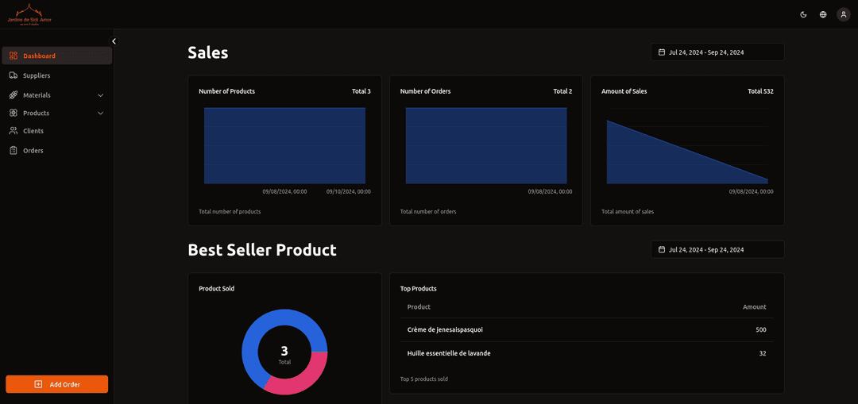The width and height of the screenshot is (858, 404).
Task: Expand the Materials submenu chevron
Action: pyautogui.click(x=101, y=95)
